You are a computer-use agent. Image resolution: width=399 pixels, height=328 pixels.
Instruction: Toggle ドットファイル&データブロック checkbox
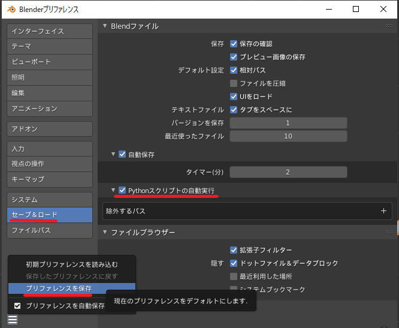click(234, 263)
